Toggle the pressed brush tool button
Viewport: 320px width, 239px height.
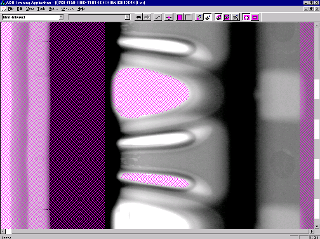pyautogui.click(x=208, y=17)
